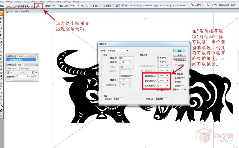Open Mode dropdown showing black and white
The image size is (239, 148).
[x=126, y=58]
